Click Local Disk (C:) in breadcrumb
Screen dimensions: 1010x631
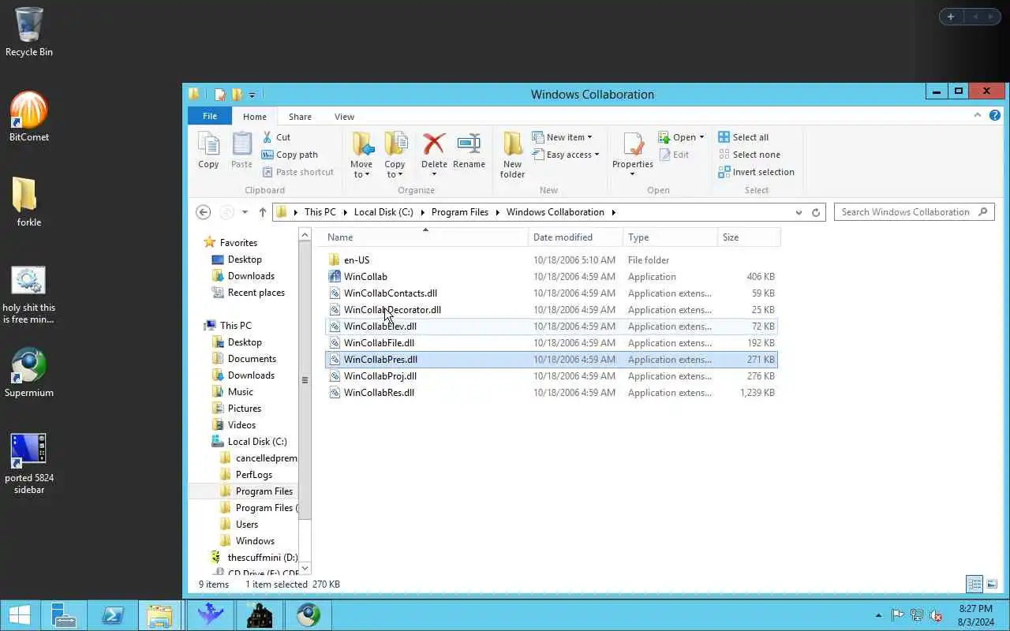coord(383,212)
